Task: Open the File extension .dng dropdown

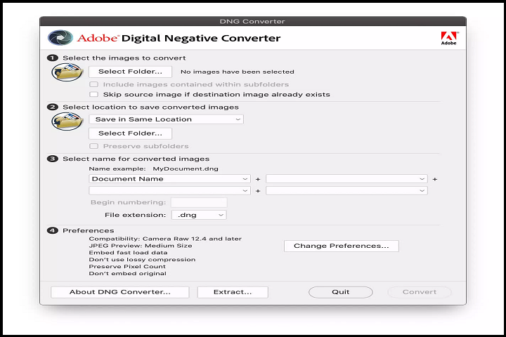Action: point(200,215)
